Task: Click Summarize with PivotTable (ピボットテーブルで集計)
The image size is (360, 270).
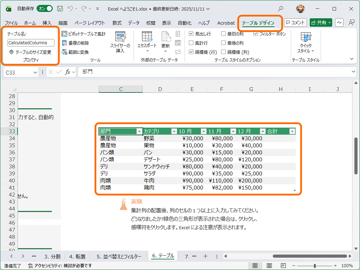Action: point(84,34)
